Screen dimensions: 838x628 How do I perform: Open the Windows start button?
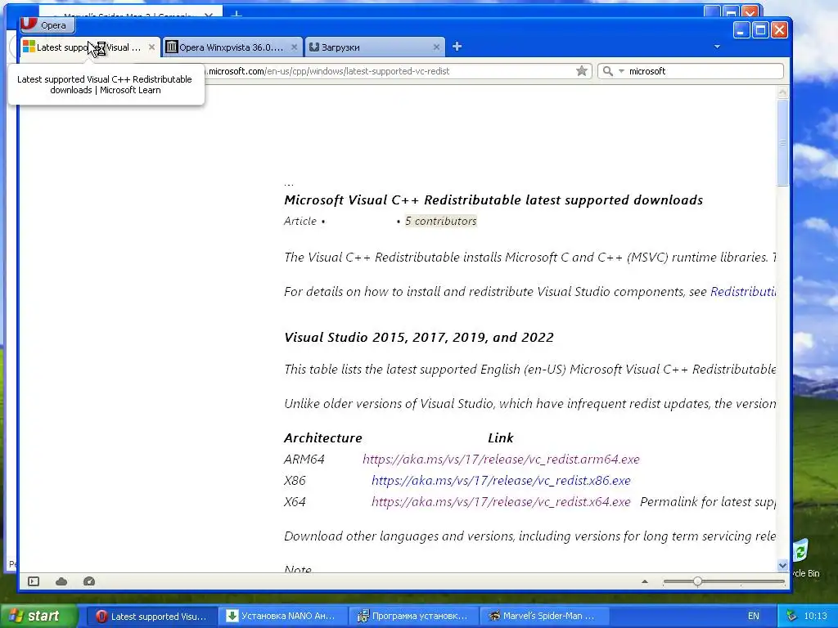point(38,617)
